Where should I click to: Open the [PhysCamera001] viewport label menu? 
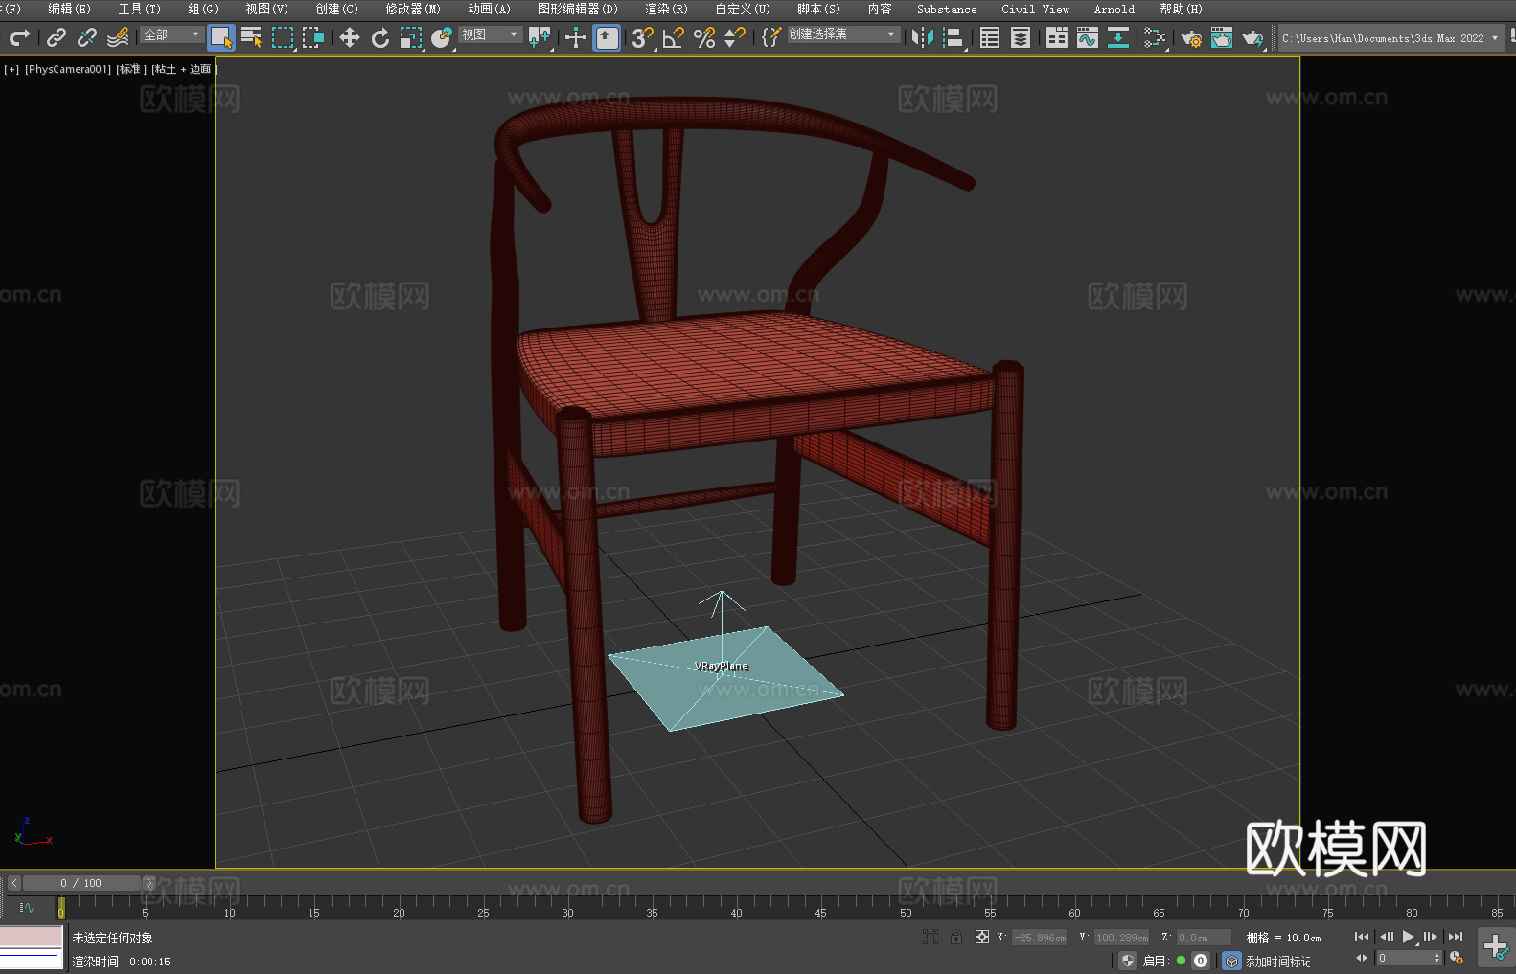tap(68, 69)
